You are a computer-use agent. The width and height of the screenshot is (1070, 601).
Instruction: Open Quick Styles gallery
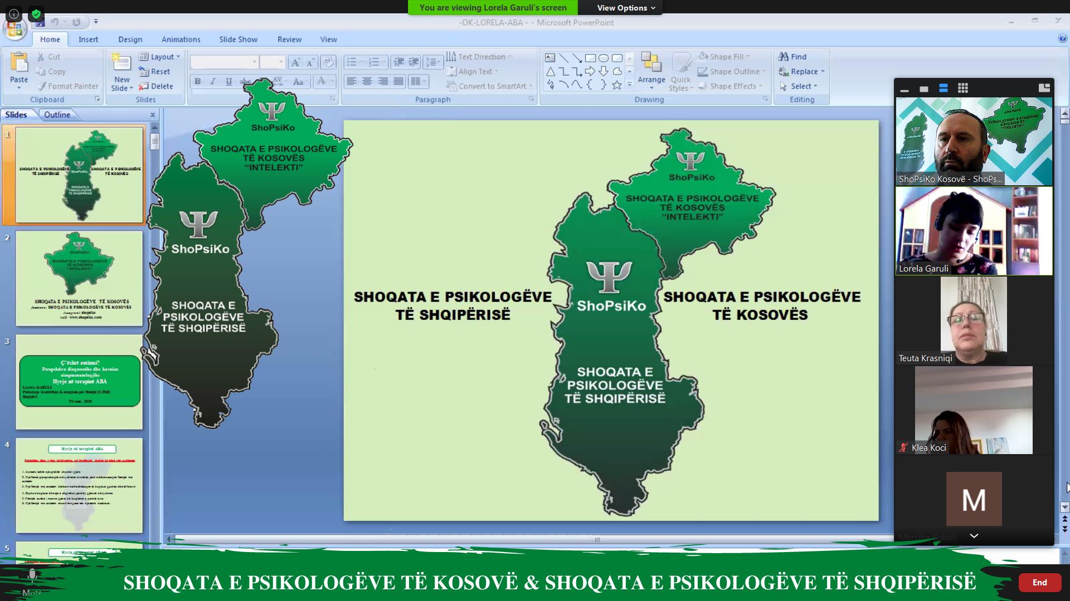pyautogui.click(x=680, y=72)
